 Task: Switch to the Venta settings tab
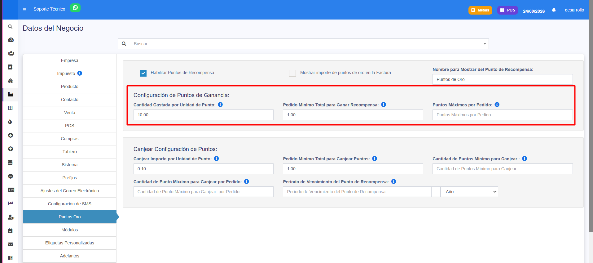pyautogui.click(x=70, y=113)
